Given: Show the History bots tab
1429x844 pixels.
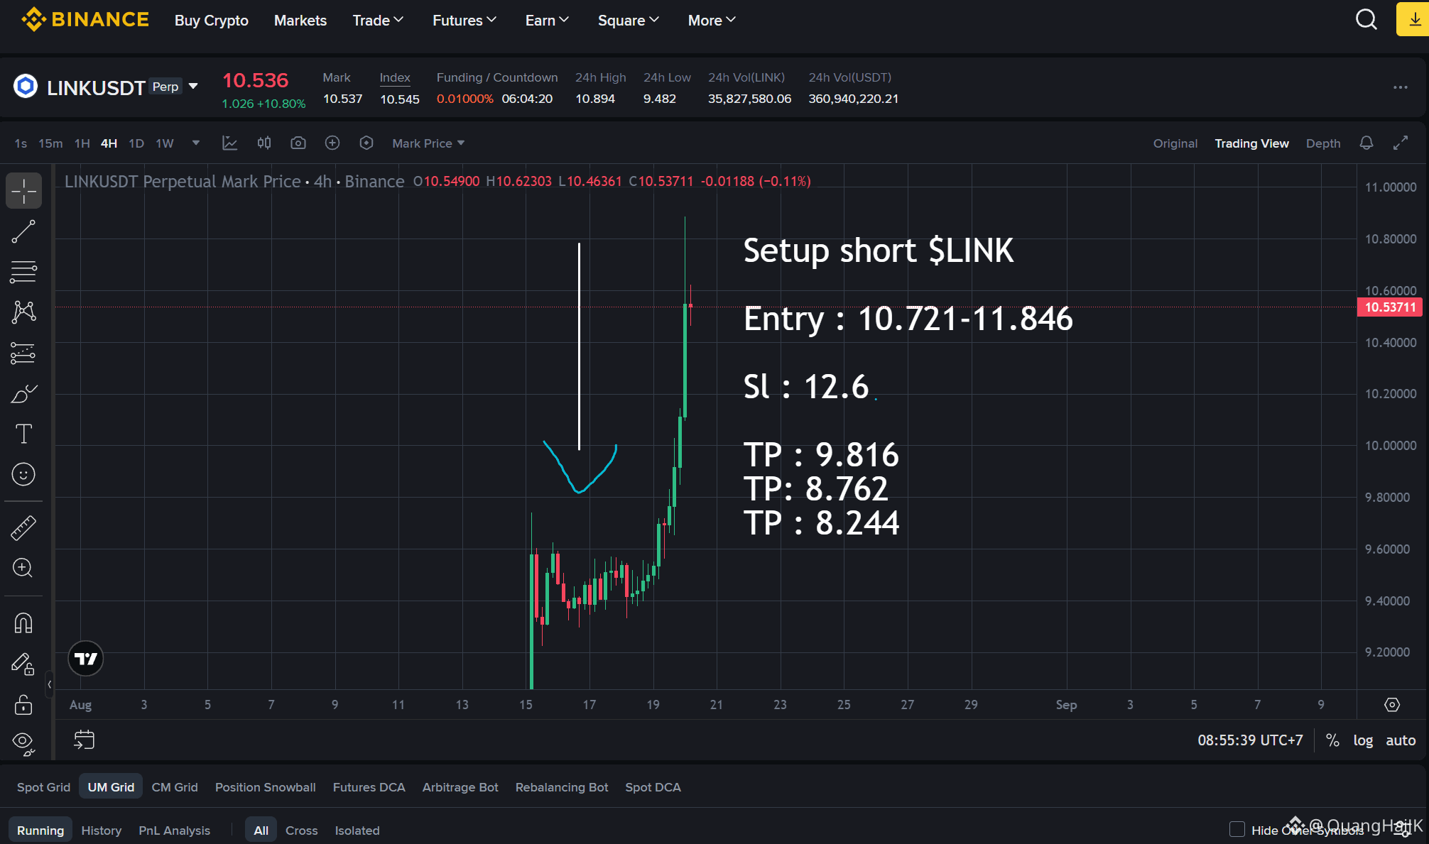Looking at the screenshot, I should [102, 831].
